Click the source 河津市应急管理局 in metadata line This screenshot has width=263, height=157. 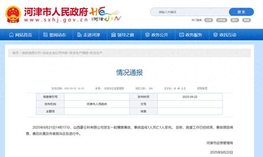pyautogui.click(x=114, y=88)
